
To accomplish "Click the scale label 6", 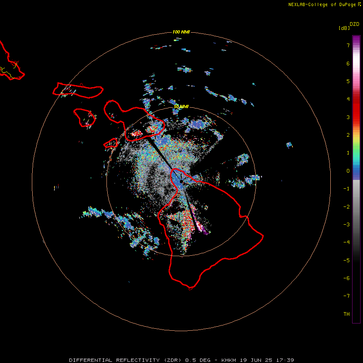I will (348, 63).
